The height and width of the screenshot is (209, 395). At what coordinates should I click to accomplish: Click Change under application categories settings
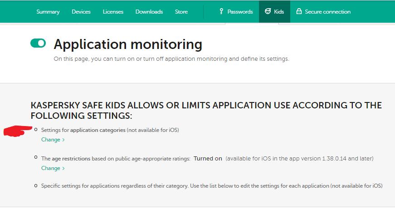click(x=50, y=140)
